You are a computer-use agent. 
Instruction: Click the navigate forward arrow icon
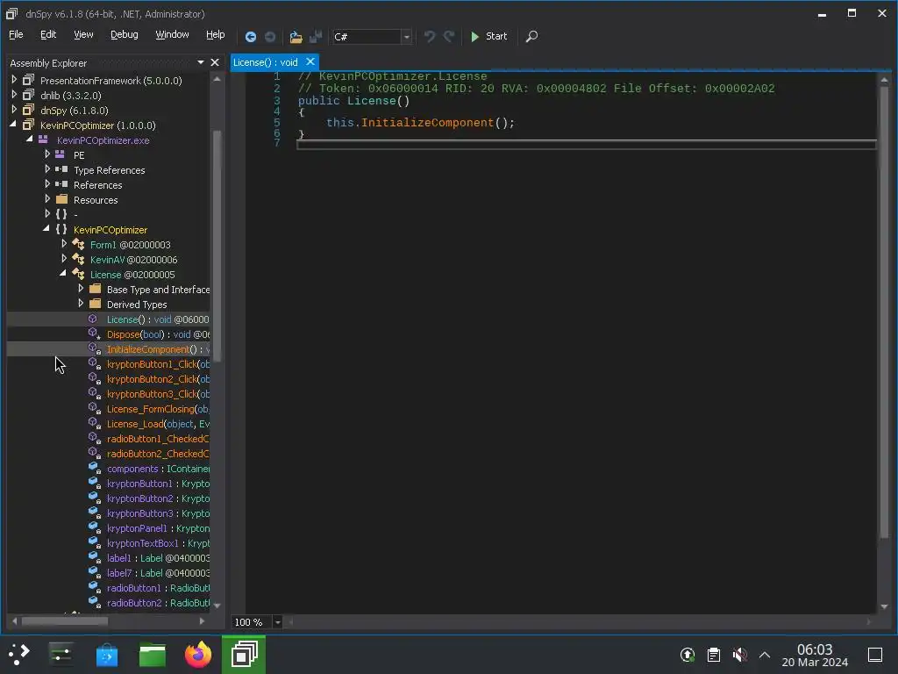(x=270, y=37)
